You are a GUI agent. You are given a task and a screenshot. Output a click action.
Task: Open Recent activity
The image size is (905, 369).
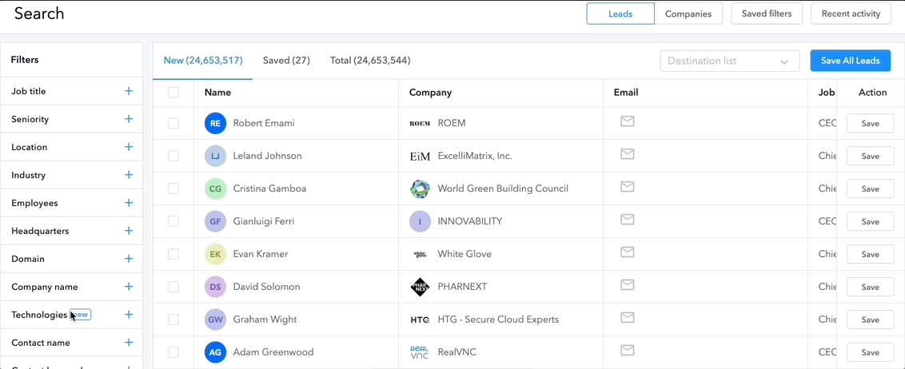(851, 14)
